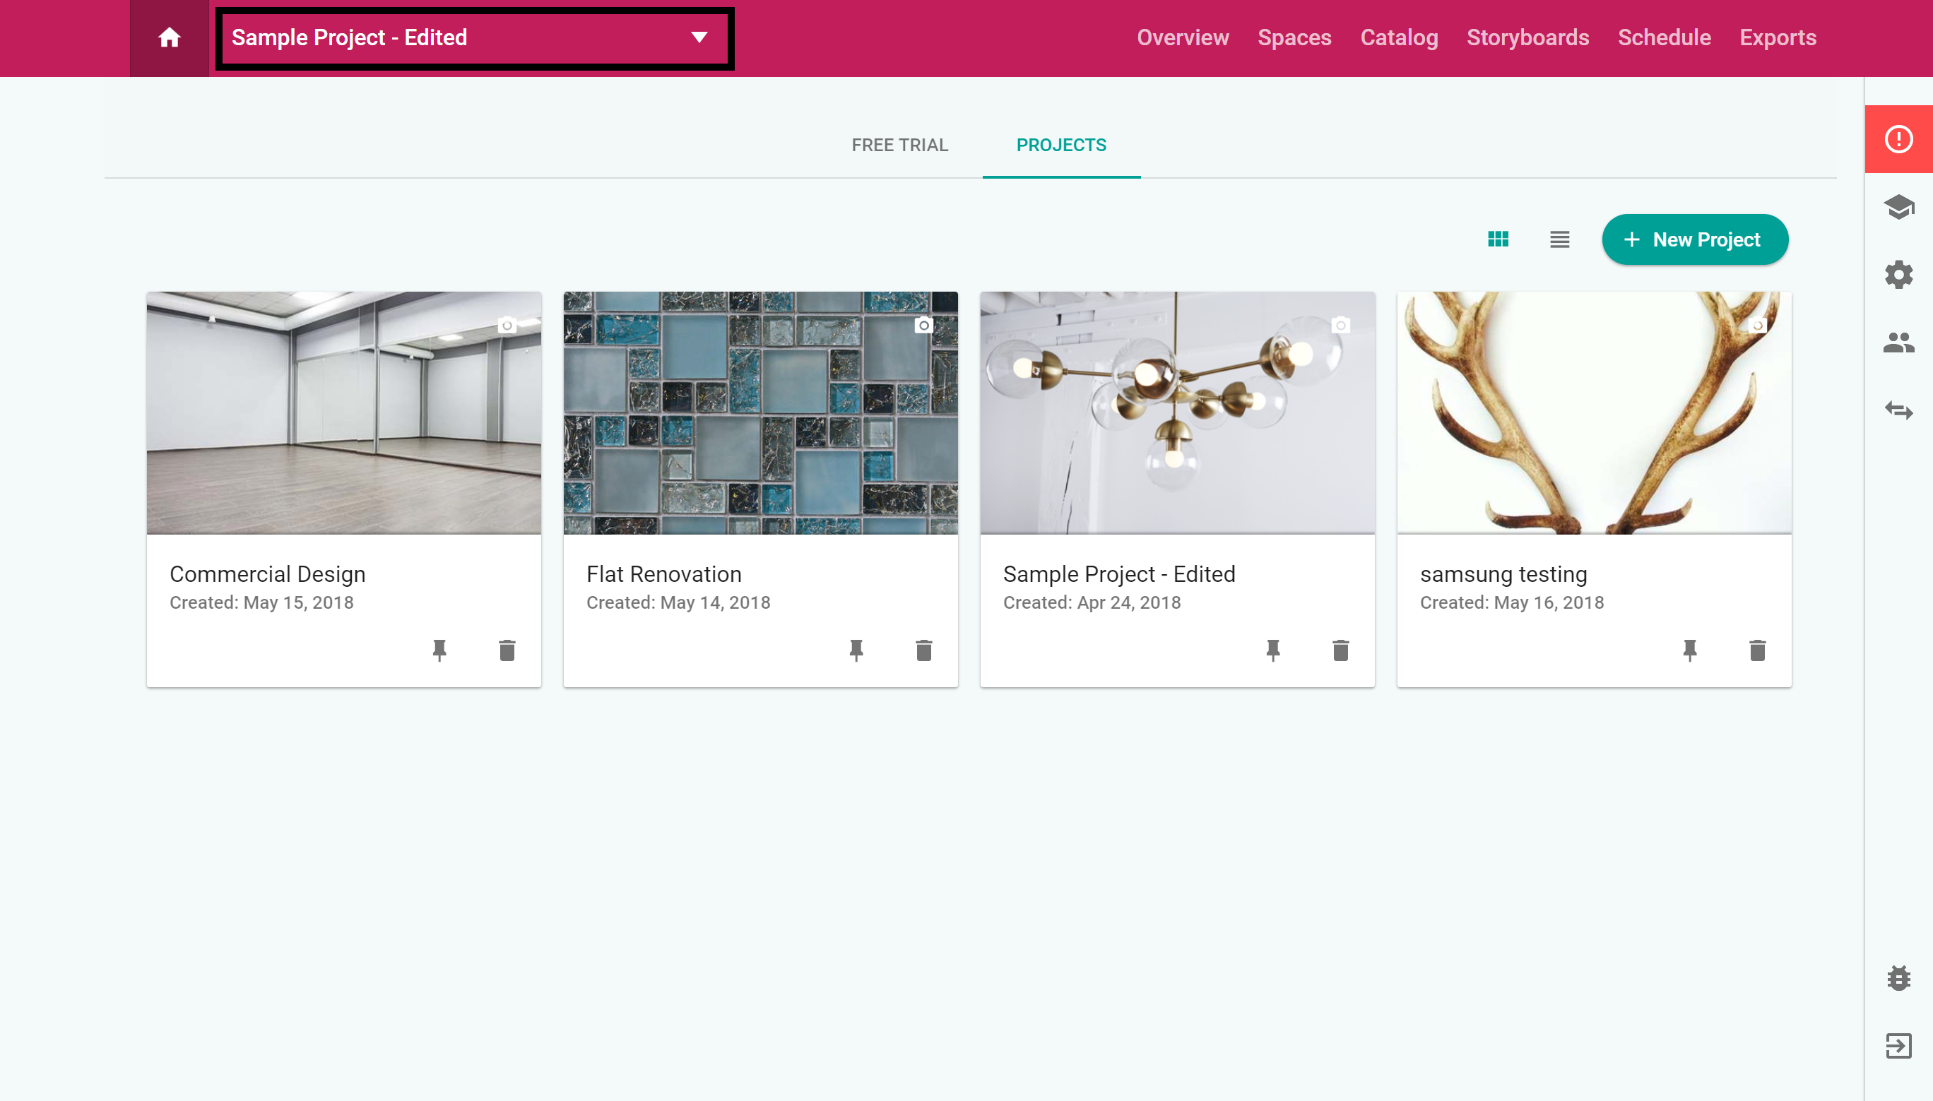Screen dimensions: 1933x1101
Task: Click the Flat Renovation title
Action: (663, 574)
